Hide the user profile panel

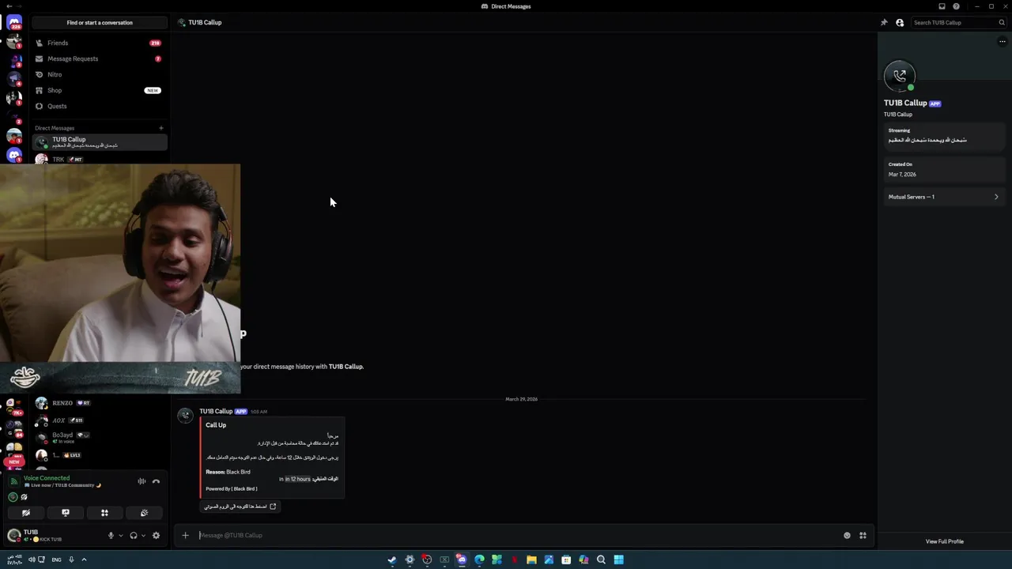click(x=900, y=22)
